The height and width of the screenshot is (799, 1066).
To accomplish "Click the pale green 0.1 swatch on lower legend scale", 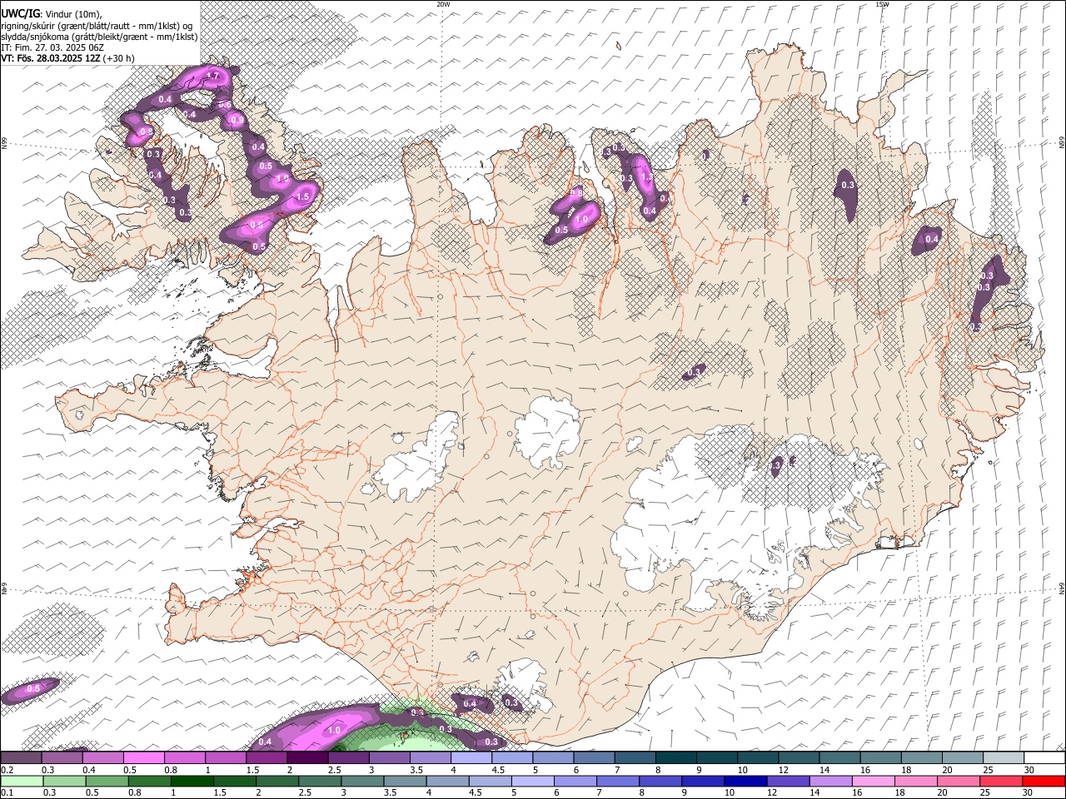I will (22, 782).
